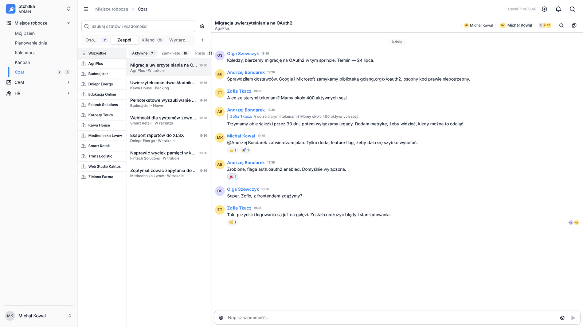Switch to the Wydarz... chat tab
Image resolution: width=583 pixels, height=327 pixels.
(x=179, y=40)
